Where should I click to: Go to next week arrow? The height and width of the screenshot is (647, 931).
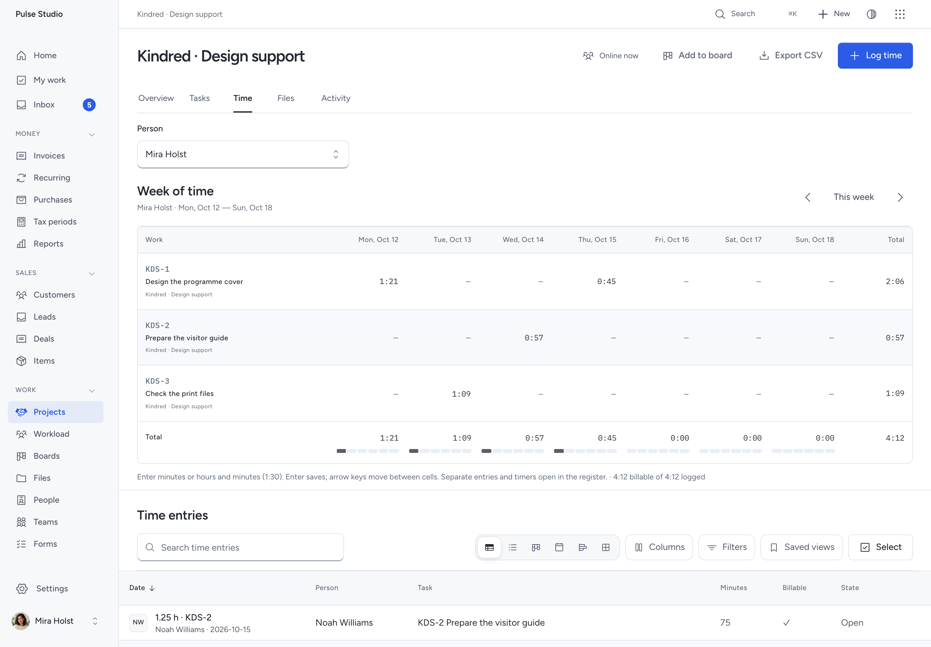(x=900, y=197)
